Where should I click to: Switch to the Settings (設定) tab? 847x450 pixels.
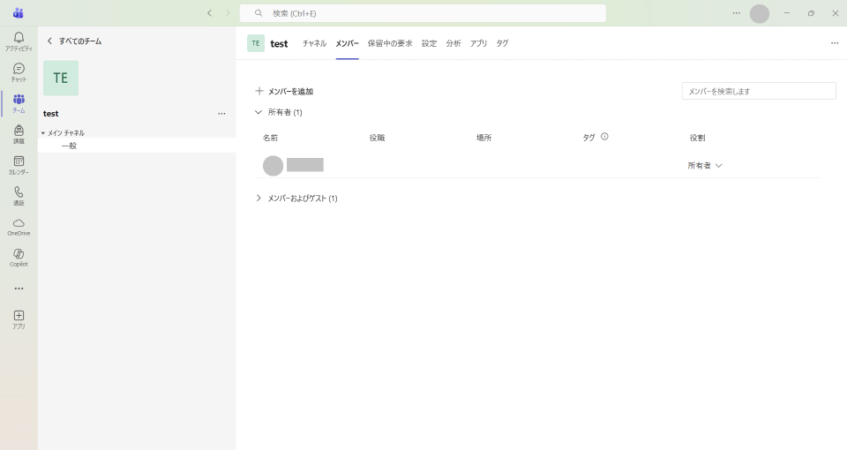(429, 43)
